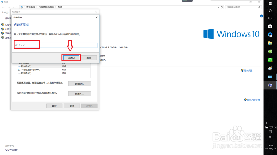This screenshot has width=277, height=155.
Task: Close the 系统保护 dialog with X
Action: click(96, 17)
